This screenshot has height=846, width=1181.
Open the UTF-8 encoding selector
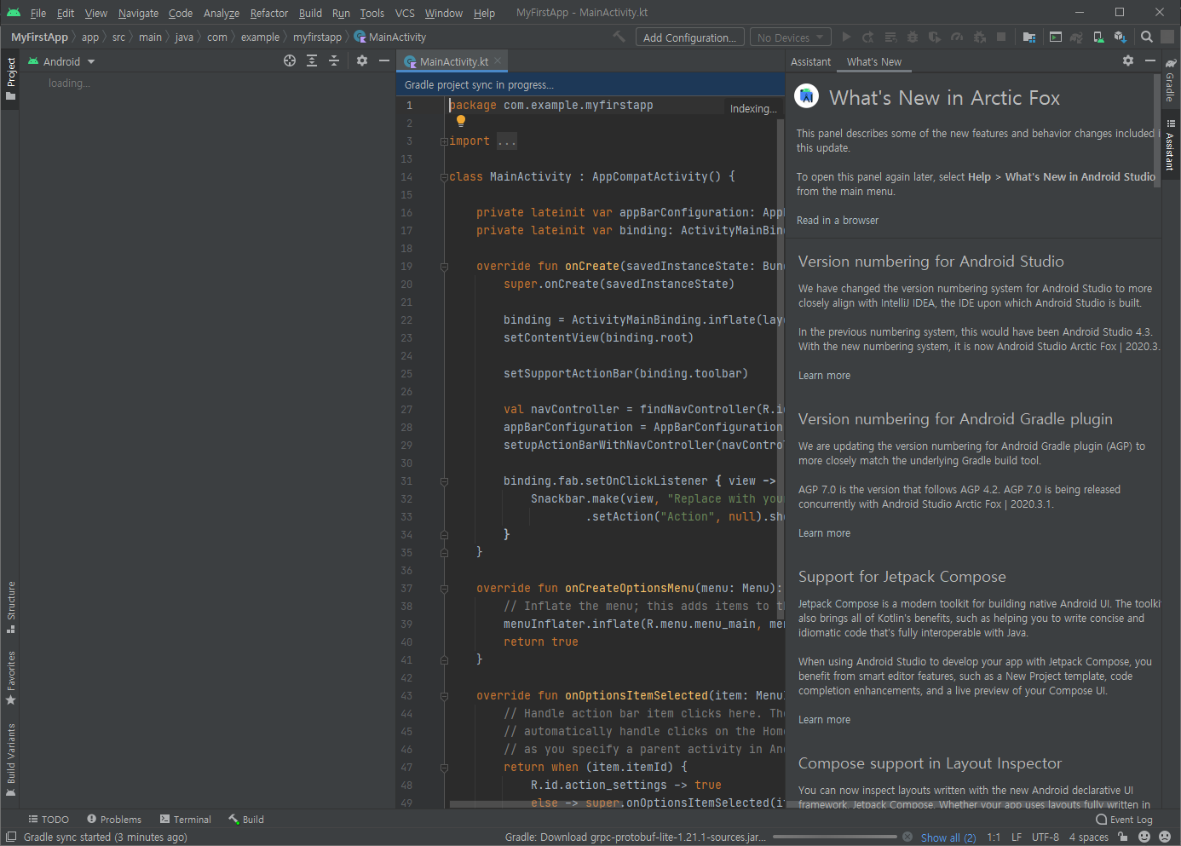pyautogui.click(x=1046, y=837)
